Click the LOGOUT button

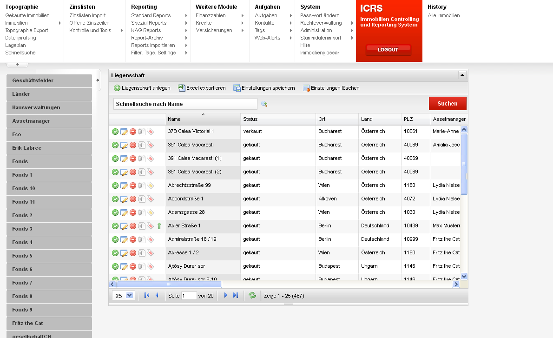point(388,50)
